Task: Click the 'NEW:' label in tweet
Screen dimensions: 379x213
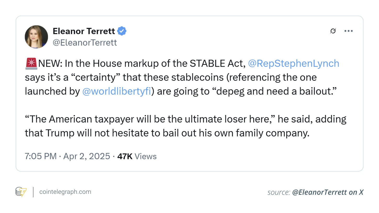Action: pyautogui.click(x=50, y=64)
